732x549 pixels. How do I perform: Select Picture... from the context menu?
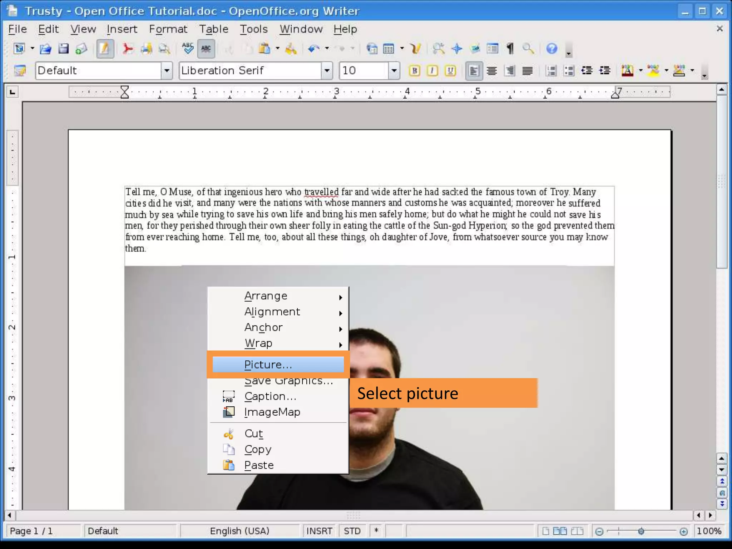tap(268, 365)
